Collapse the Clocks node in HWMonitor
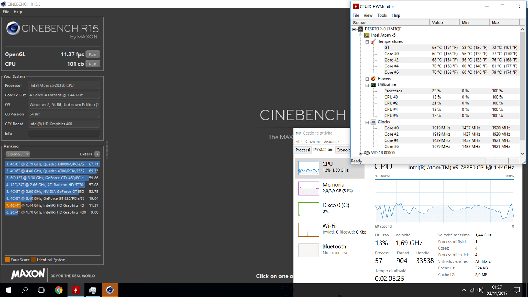The height and width of the screenshot is (297, 528). click(x=367, y=122)
